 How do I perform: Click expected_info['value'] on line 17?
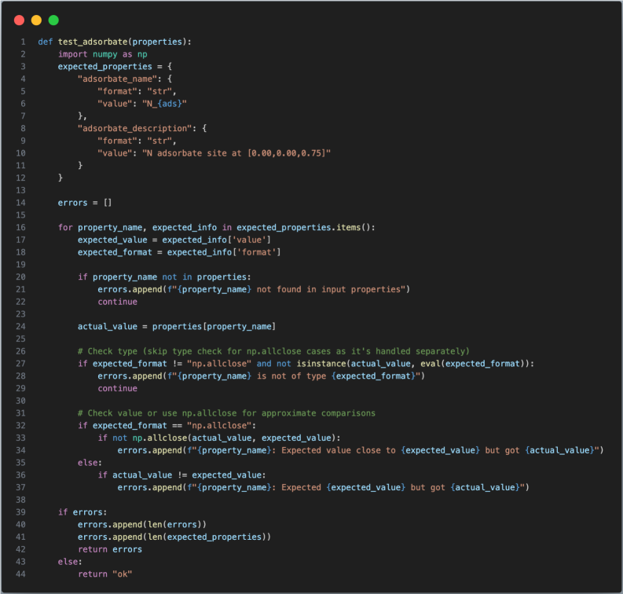point(217,240)
